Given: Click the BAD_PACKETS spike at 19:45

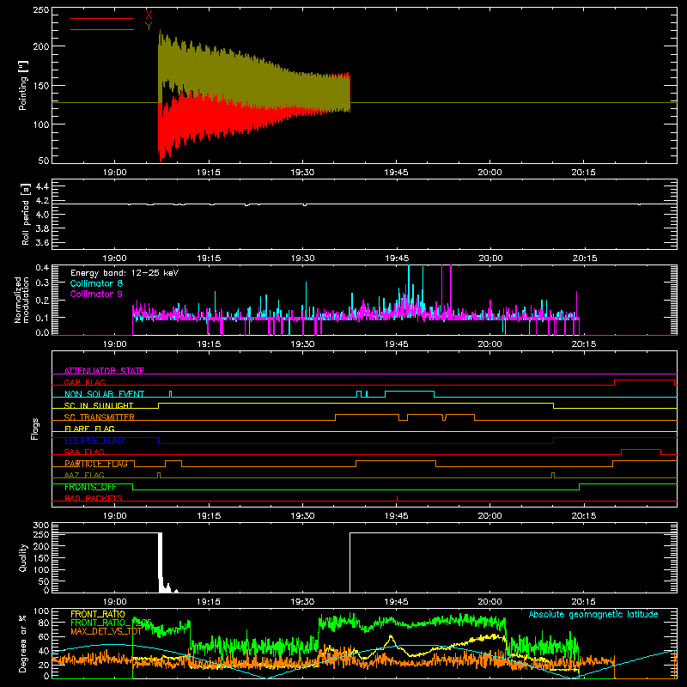Looking at the screenshot, I should [397, 498].
